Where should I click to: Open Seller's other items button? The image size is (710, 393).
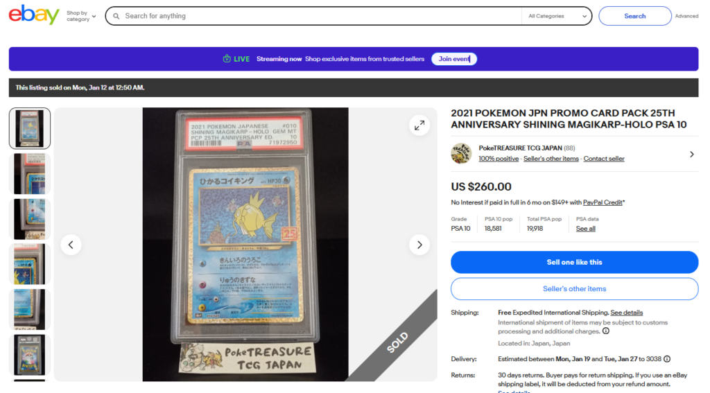574,289
